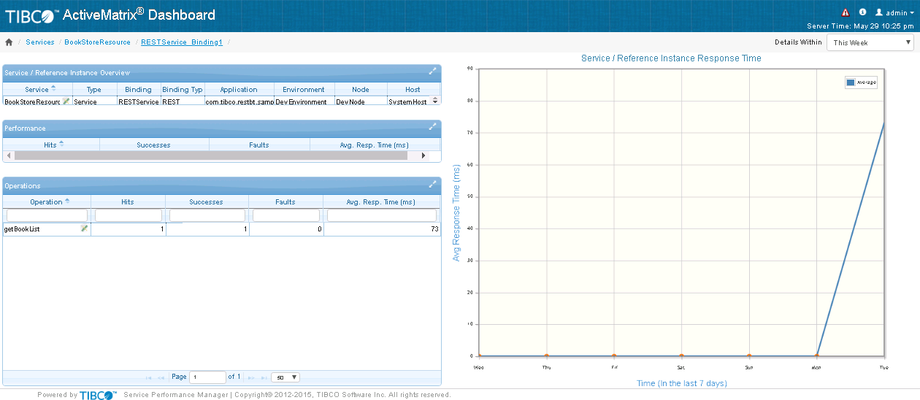The width and height of the screenshot is (920, 400).
Task: Go to last page in Operations pager
Action: click(x=264, y=377)
